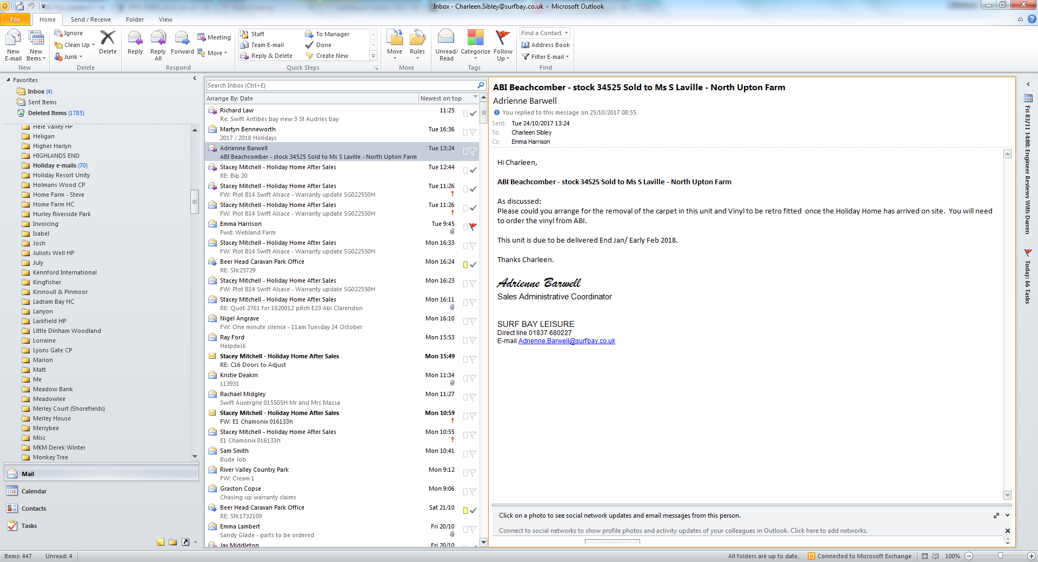Toggle category box on Stacey Mitchell Tue 12:44 email
The image size is (1038, 562).
(465, 170)
